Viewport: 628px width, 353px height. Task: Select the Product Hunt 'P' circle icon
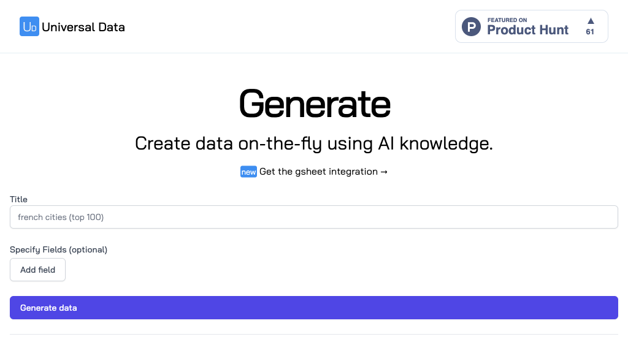point(470,26)
